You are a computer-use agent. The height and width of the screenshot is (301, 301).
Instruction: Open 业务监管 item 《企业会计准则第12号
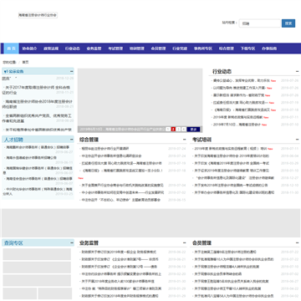120,267
